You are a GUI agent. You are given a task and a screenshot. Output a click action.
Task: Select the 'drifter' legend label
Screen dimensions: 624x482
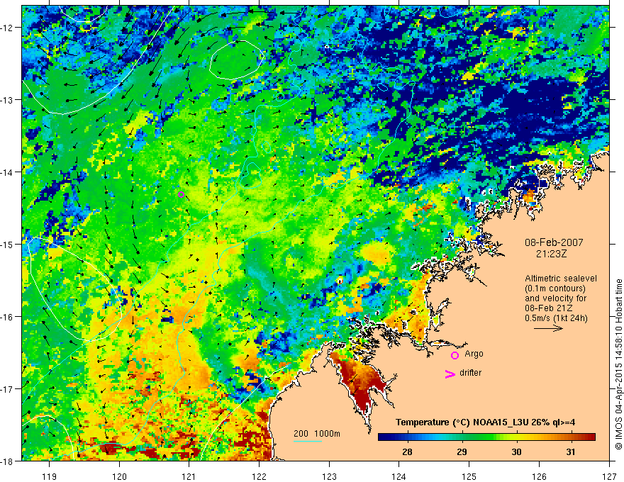tap(470, 373)
